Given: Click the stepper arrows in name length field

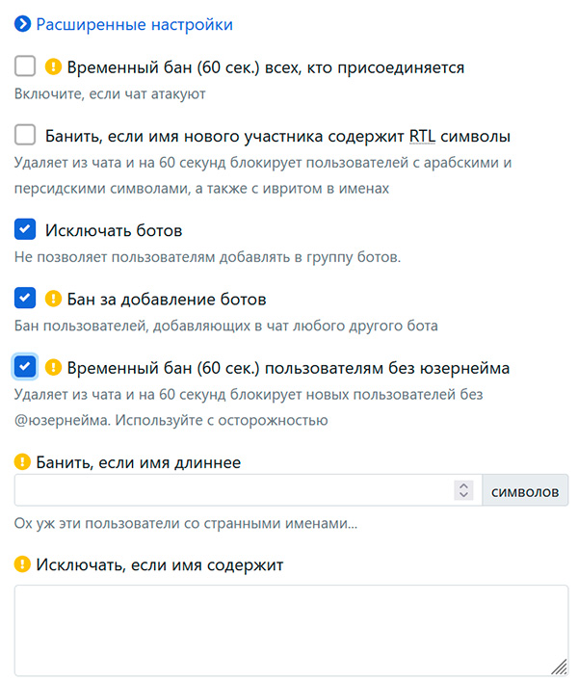Looking at the screenshot, I should point(464,490).
